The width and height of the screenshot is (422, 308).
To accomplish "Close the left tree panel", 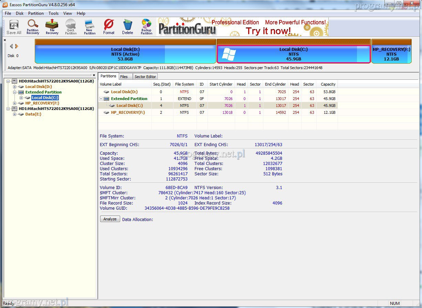I will pyautogui.click(x=94, y=75).
